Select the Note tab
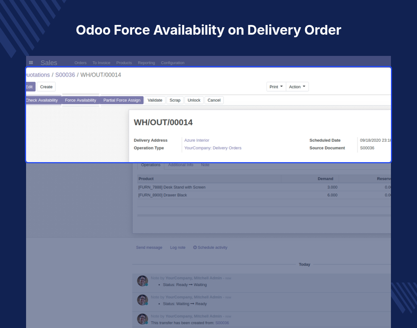Image resolution: width=417 pixels, height=328 pixels. (x=205, y=165)
